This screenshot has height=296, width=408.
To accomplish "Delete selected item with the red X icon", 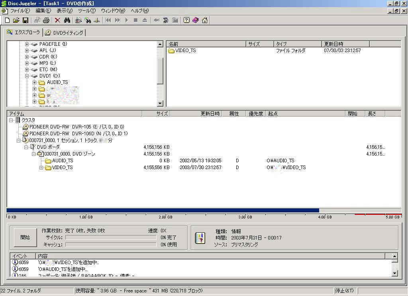I will coord(57,20).
